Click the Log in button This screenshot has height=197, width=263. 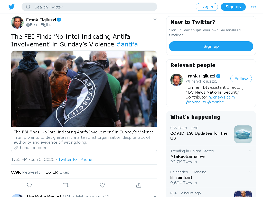coord(207,7)
